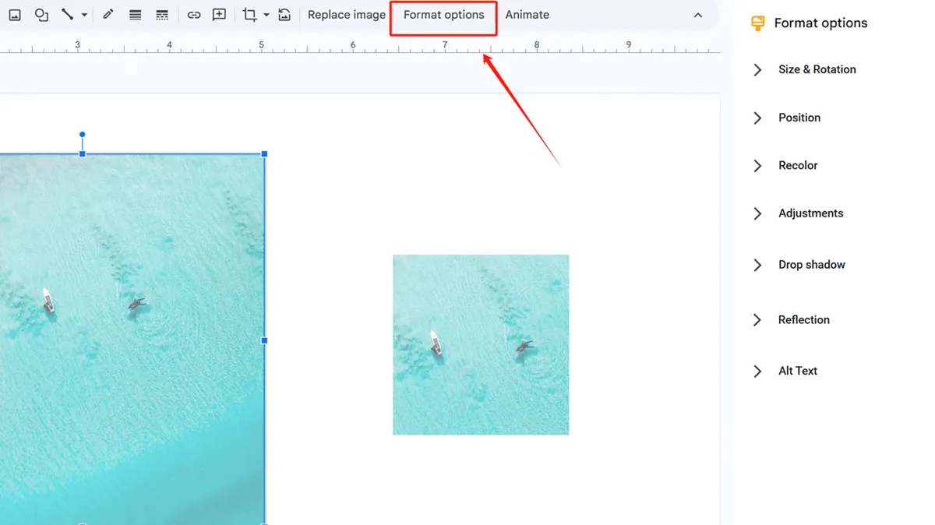
Task: Expand the Recolor section
Action: (797, 165)
